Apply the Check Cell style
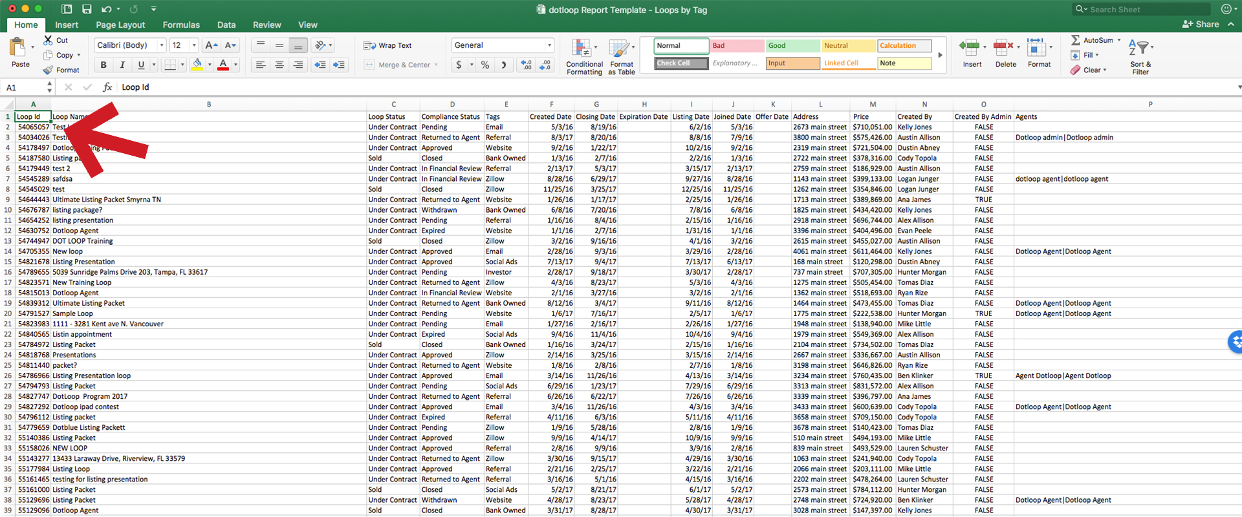This screenshot has height=517, width=1242. [681, 63]
